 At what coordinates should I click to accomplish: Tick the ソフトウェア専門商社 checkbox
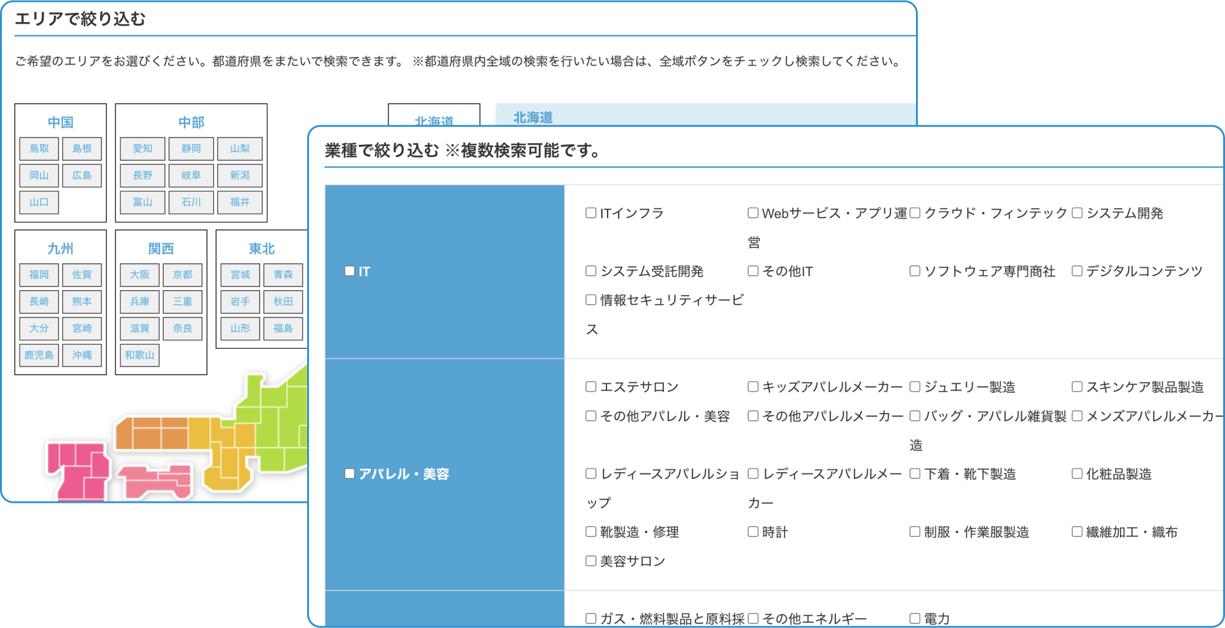pyautogui.click(x=915, y=271)
